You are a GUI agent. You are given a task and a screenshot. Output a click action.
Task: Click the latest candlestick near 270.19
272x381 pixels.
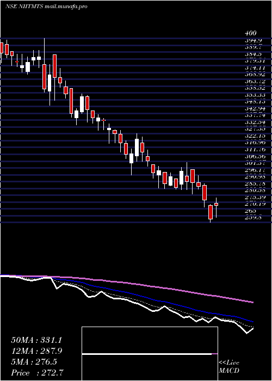click(x=216, y=204)
